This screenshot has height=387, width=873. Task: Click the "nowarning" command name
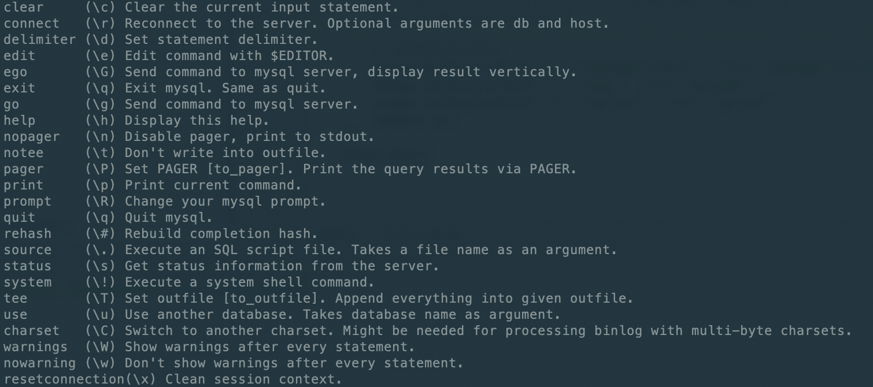(x=39, y=363)
